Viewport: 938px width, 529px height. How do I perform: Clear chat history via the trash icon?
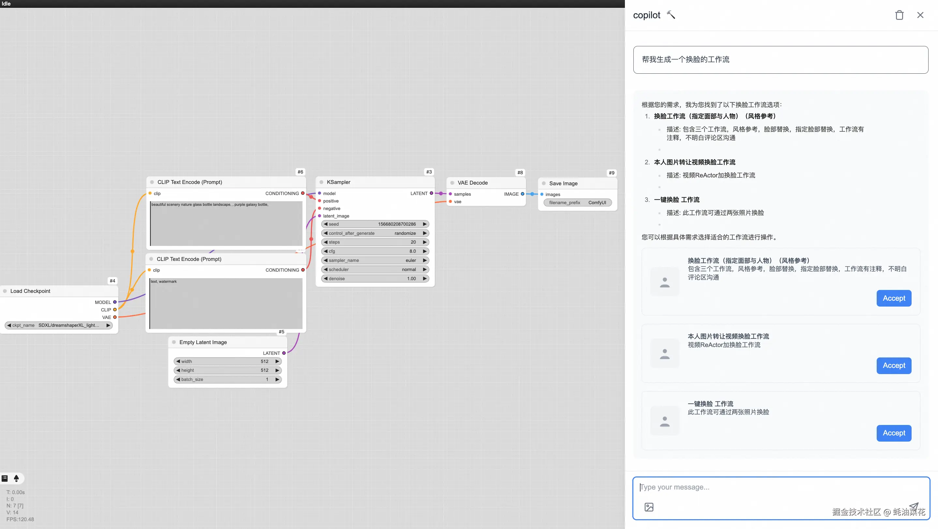[x=900, y=15]
